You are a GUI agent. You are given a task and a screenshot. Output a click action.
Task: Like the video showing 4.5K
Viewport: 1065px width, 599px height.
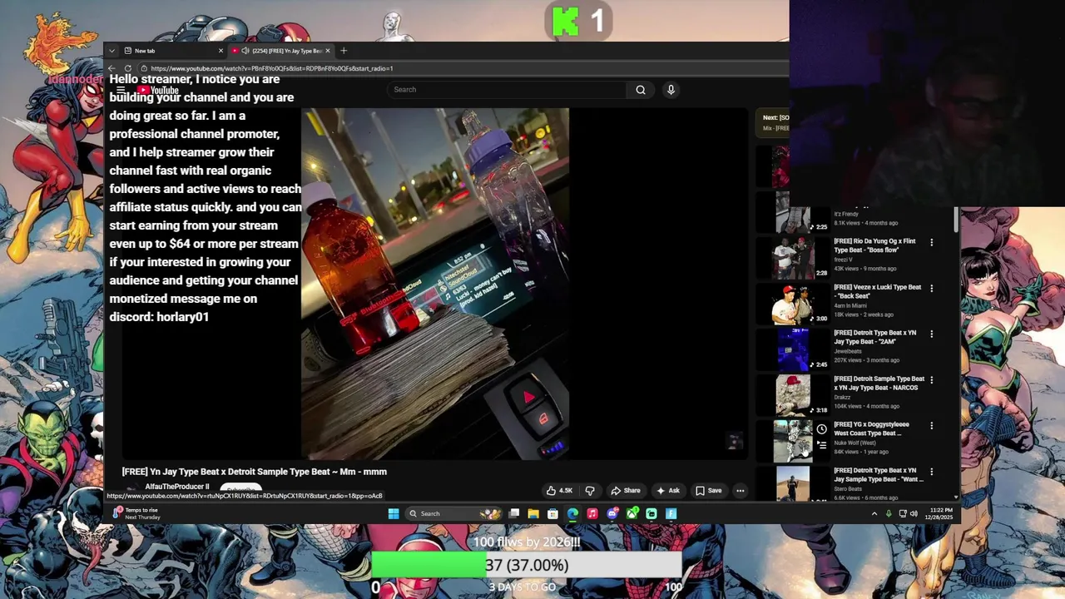click(559, 491)
